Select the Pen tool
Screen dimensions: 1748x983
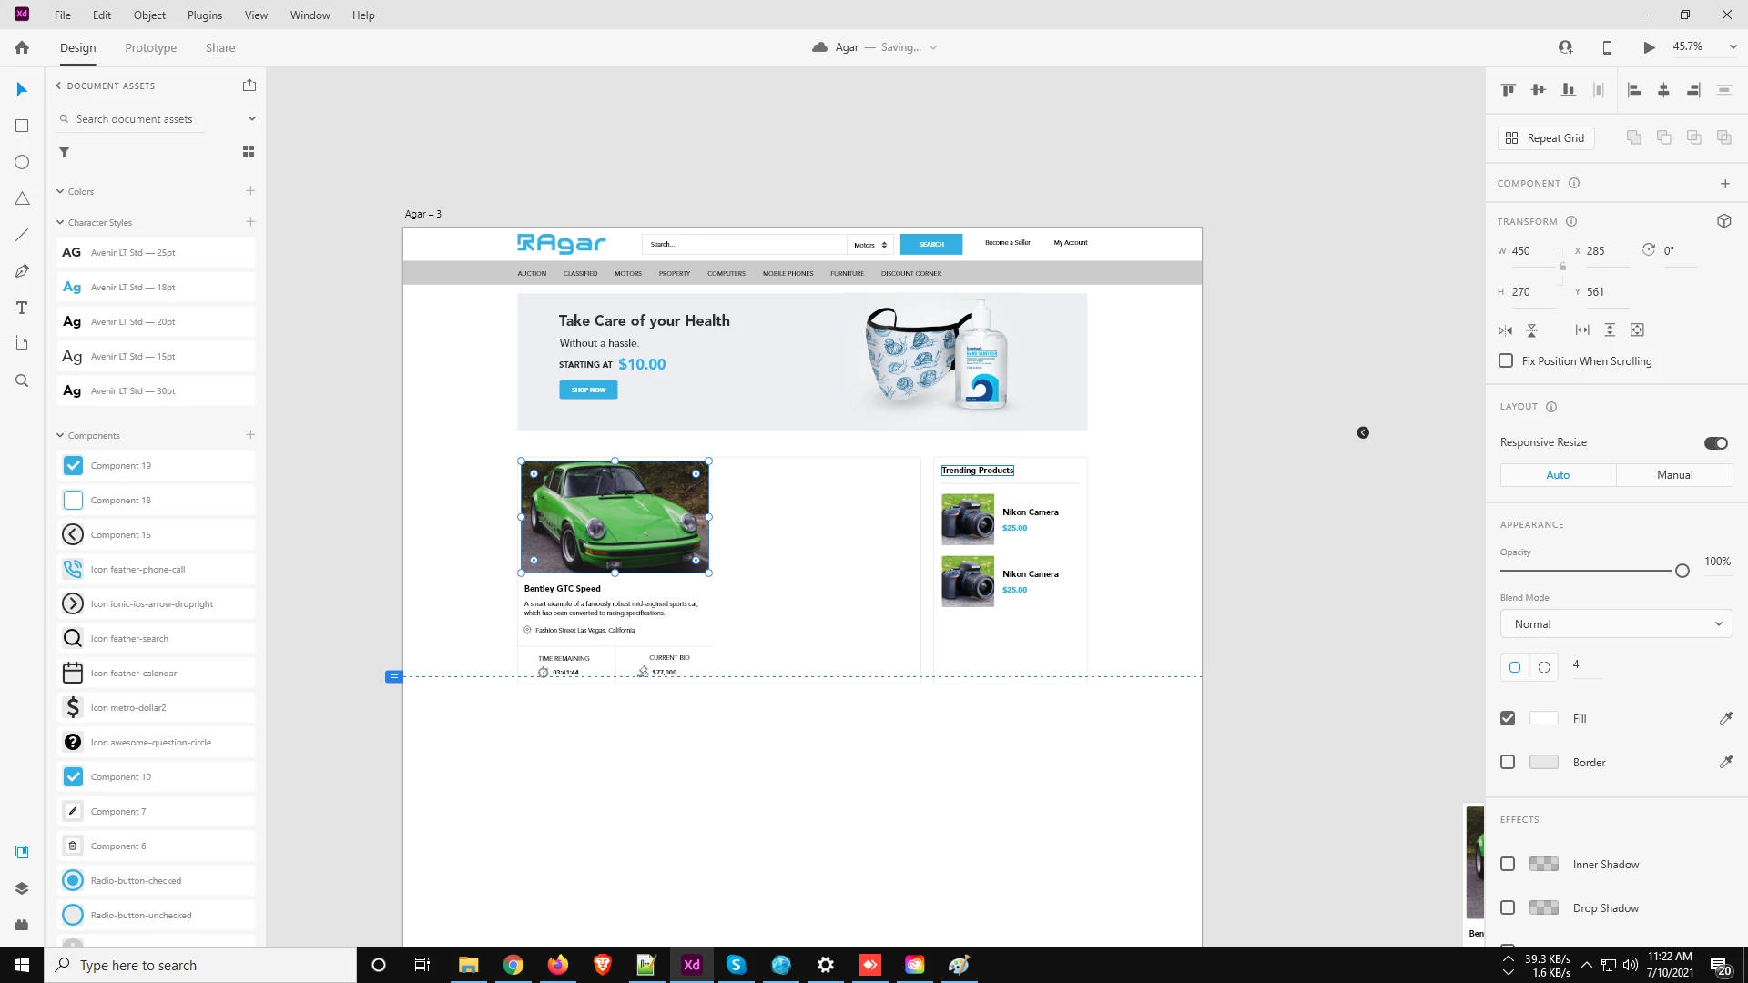(x=22, y=271)
